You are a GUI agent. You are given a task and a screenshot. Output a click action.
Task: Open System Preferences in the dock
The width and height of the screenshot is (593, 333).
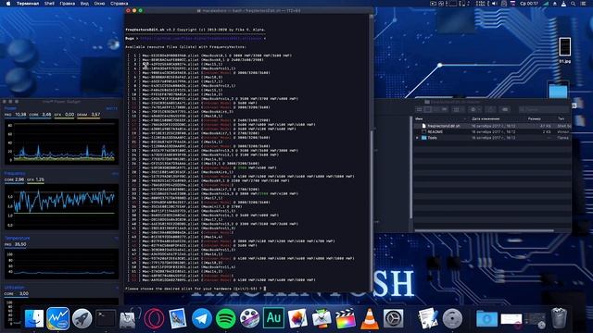point(393,318)
